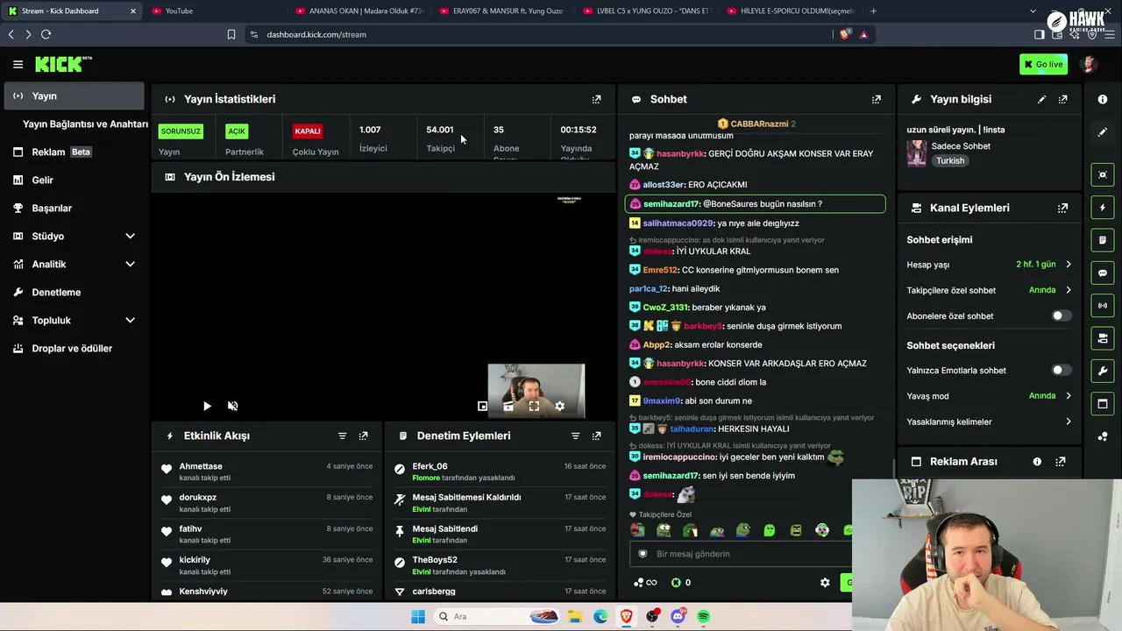Open the user avatar menu next to Go live
The width and height of the screenshot is (1122, 631).
point(1089,64)
